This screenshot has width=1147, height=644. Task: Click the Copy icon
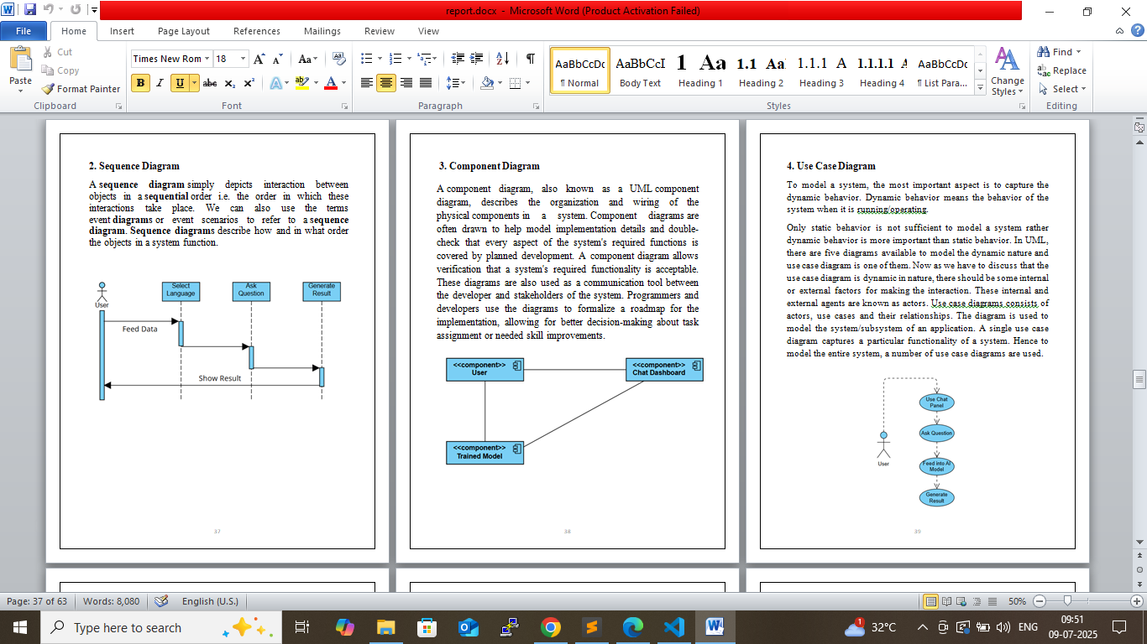tap(49, 70)
